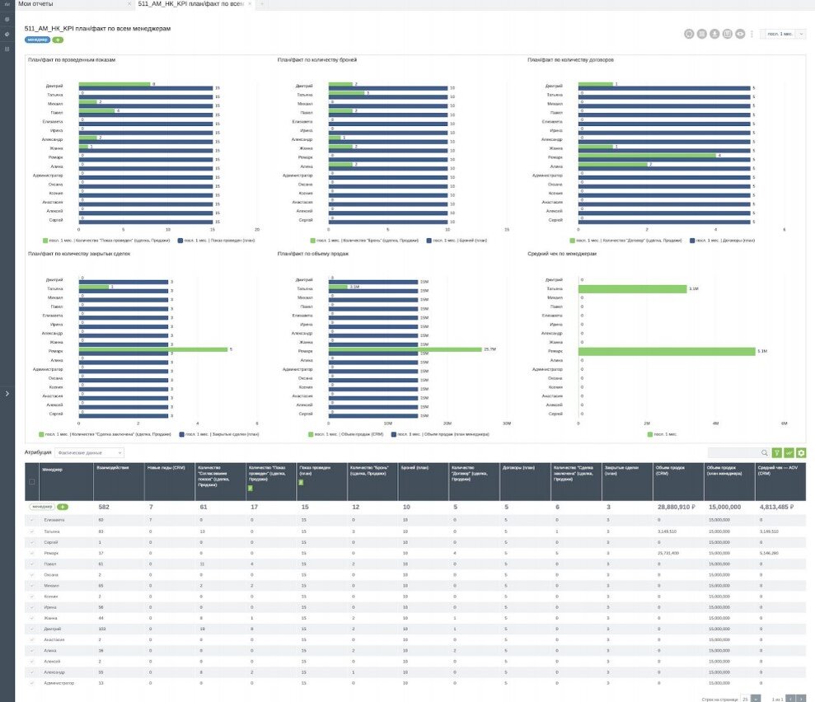This screenshot has height=702, width=815.
Task: Click the table search input field
Action: point(734,452)
